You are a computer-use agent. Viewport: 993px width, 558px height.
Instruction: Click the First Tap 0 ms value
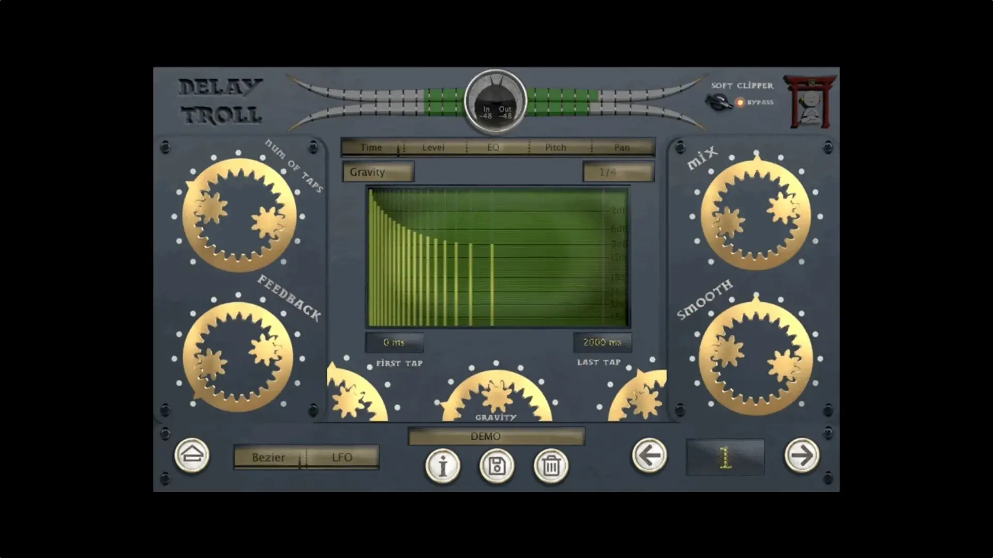(x=394, y=342)
